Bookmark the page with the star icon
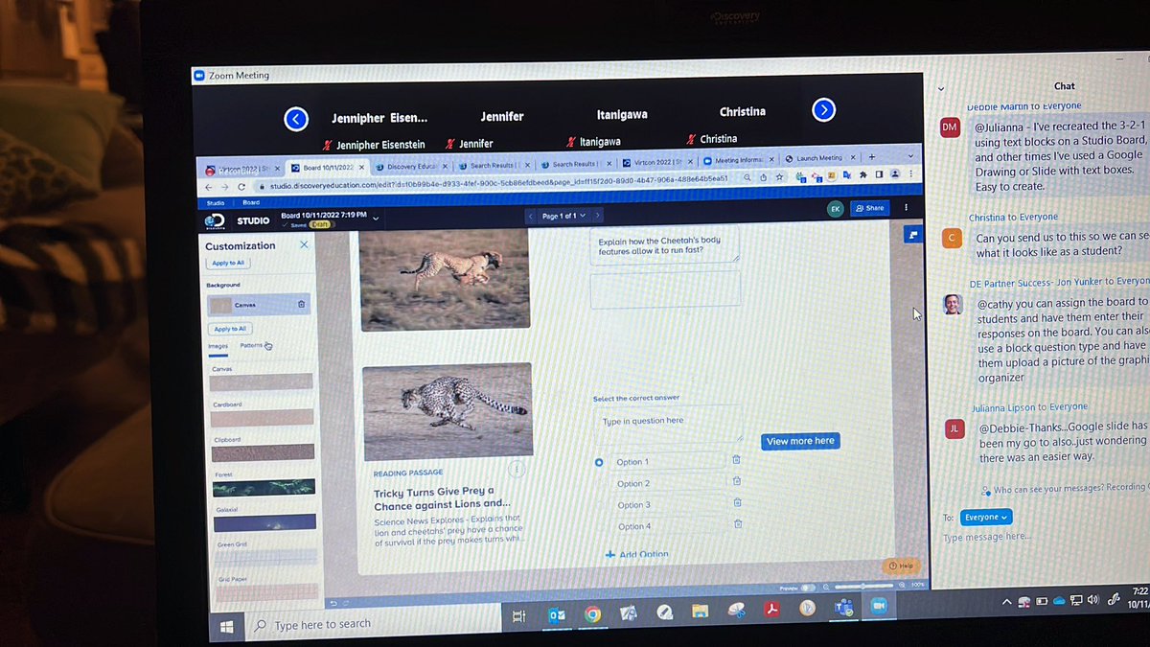 [779, 177]
